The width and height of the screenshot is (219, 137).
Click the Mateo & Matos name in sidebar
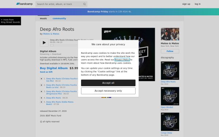(x=170, y=43)
